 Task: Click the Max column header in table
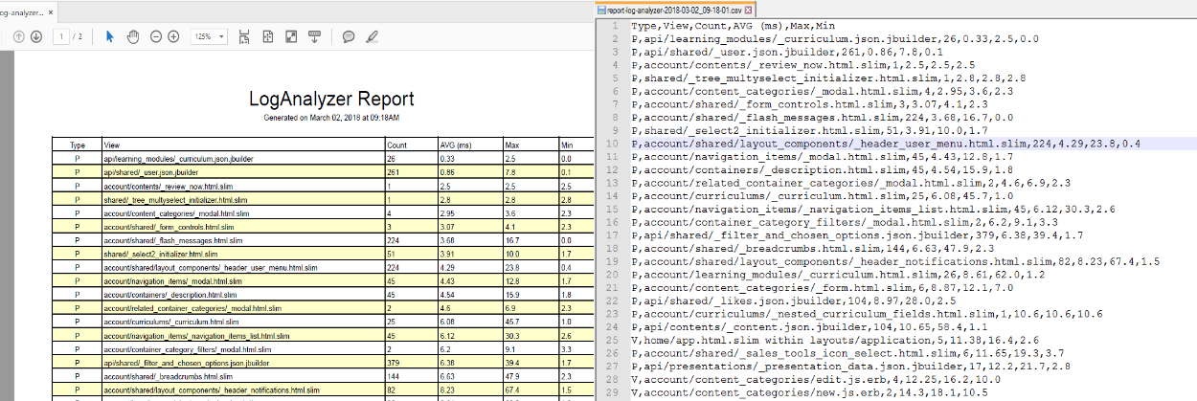click(512, 145)
